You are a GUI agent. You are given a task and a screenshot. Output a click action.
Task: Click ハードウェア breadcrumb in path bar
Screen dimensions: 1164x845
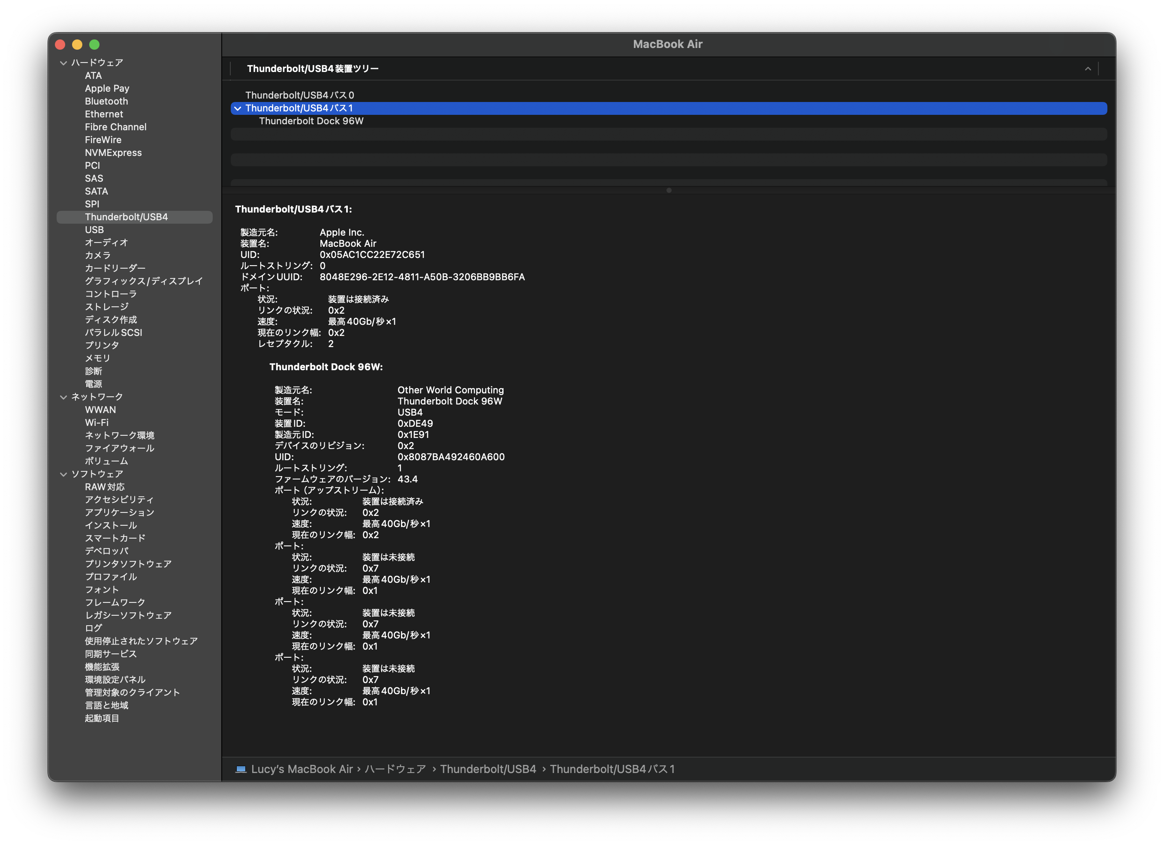click(395, 769)
